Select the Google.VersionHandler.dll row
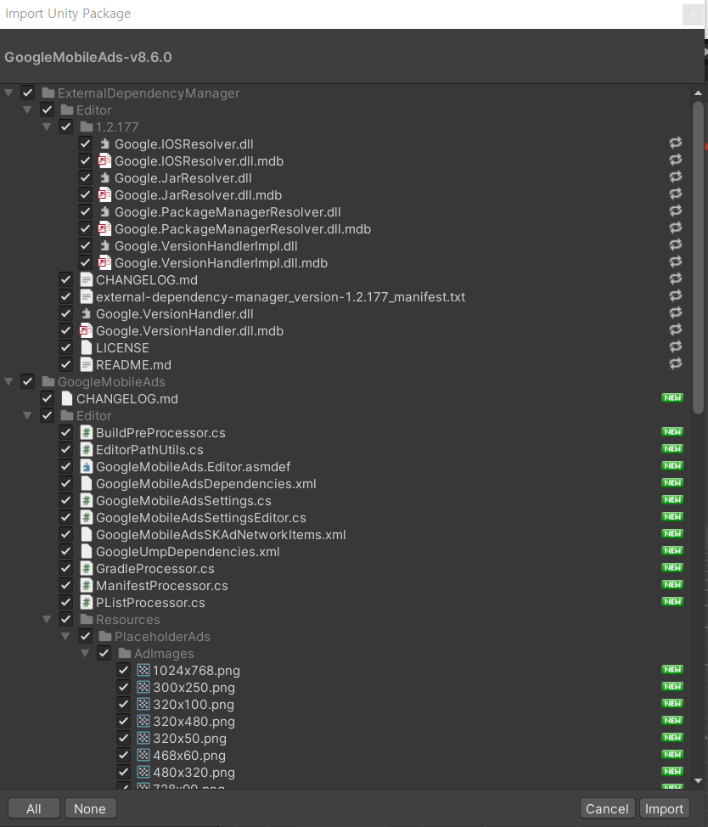The width and height of the screenshot is (708, 827). coord(346,314)
